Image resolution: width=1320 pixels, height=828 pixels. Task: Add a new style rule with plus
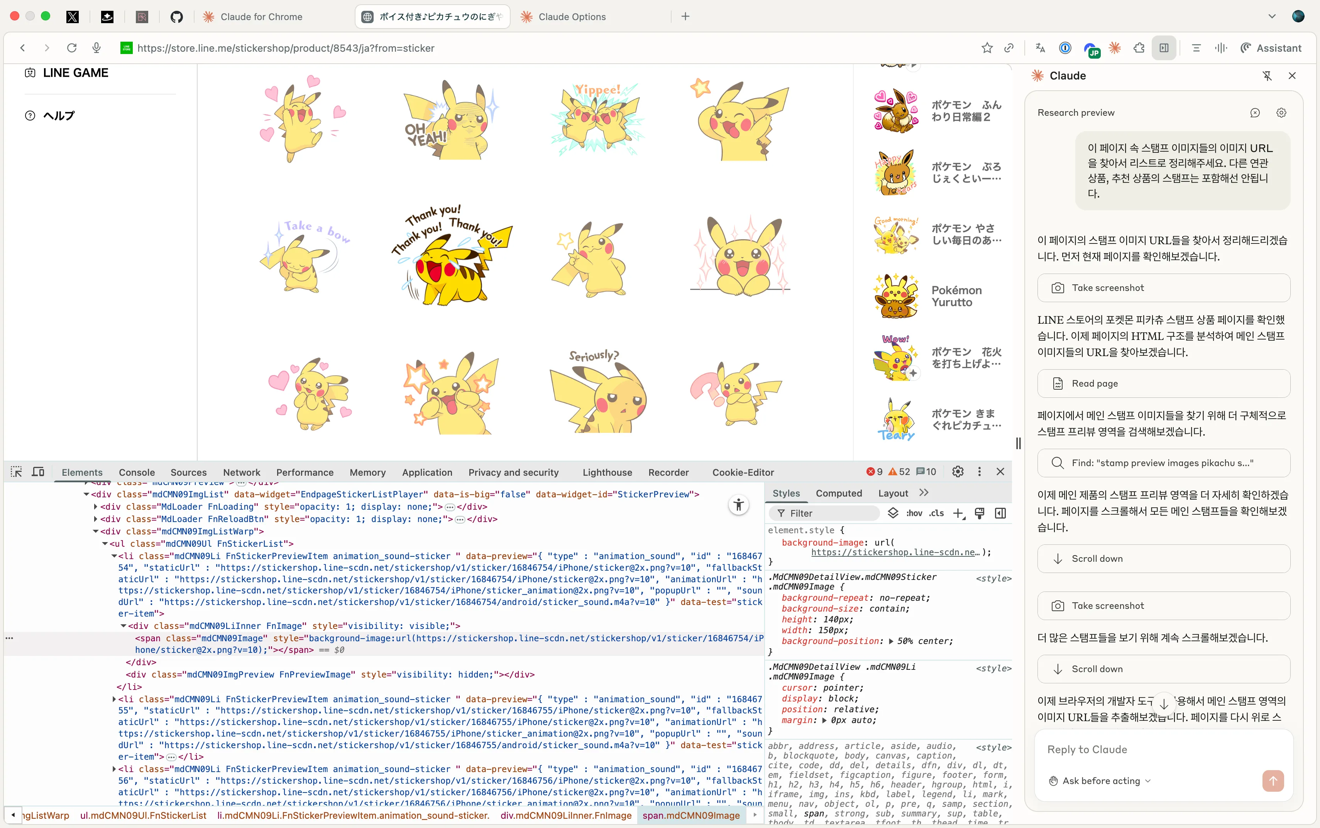point(958,513)
